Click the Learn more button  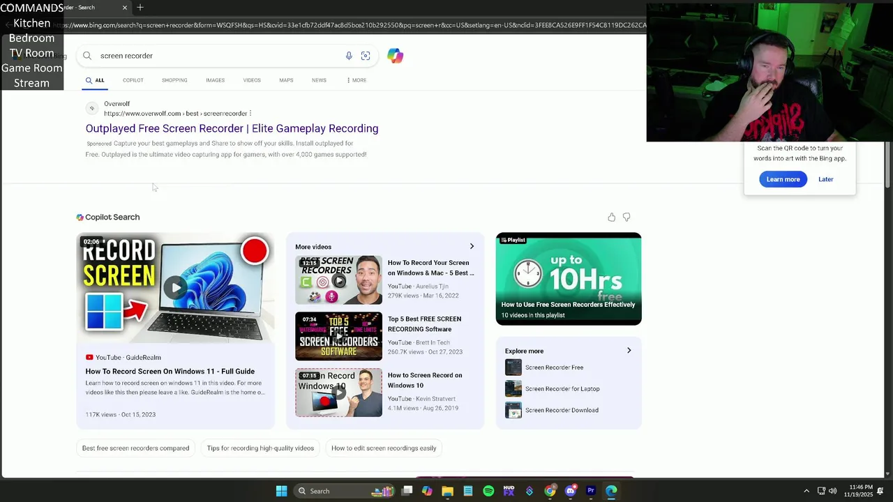click(x=783, y=179)
